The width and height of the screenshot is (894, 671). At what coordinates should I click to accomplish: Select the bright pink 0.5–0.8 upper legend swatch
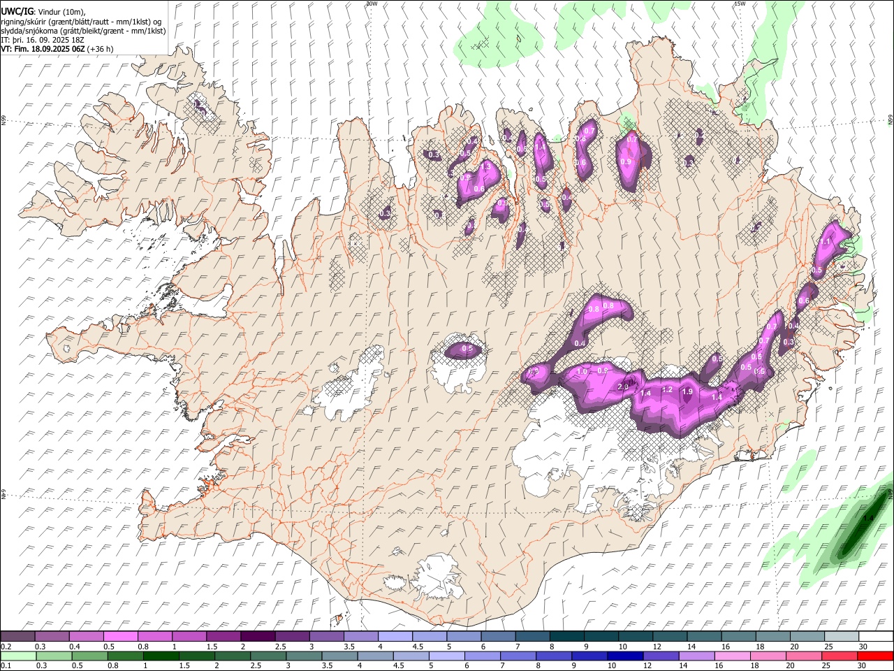pyautogui.click(x=120, y=637)
